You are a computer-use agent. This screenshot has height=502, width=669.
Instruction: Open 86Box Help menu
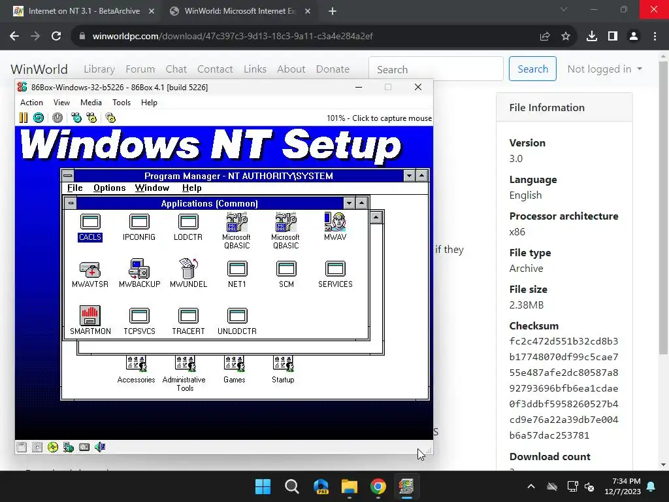(149, 103)
